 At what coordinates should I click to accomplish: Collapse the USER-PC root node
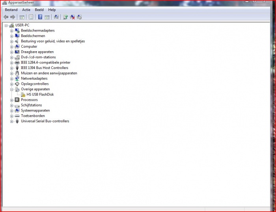click(x=6, y=26)
